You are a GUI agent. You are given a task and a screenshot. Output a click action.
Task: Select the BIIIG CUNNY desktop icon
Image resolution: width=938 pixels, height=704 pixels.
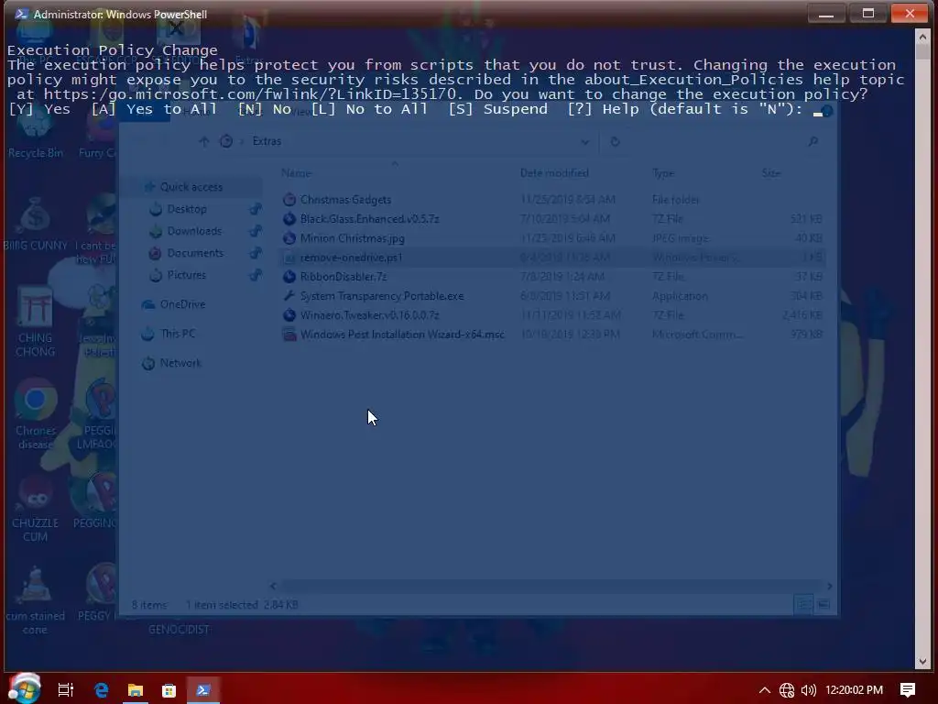pos(36,225)
